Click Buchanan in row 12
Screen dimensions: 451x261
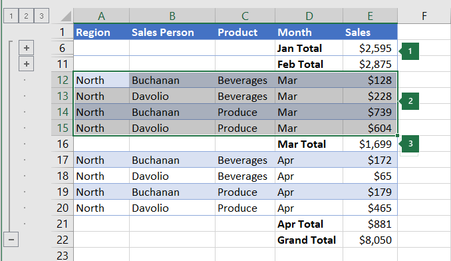click(172, 80)
